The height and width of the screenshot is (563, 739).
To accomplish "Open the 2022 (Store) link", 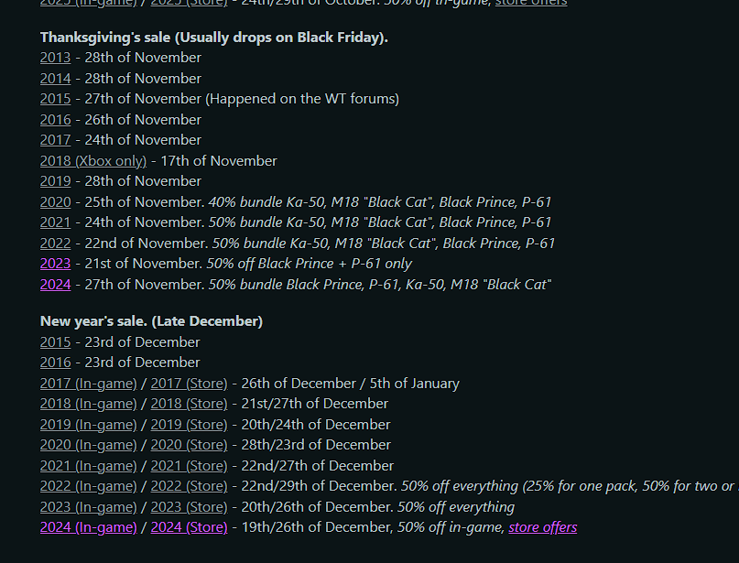I will 189,486.
